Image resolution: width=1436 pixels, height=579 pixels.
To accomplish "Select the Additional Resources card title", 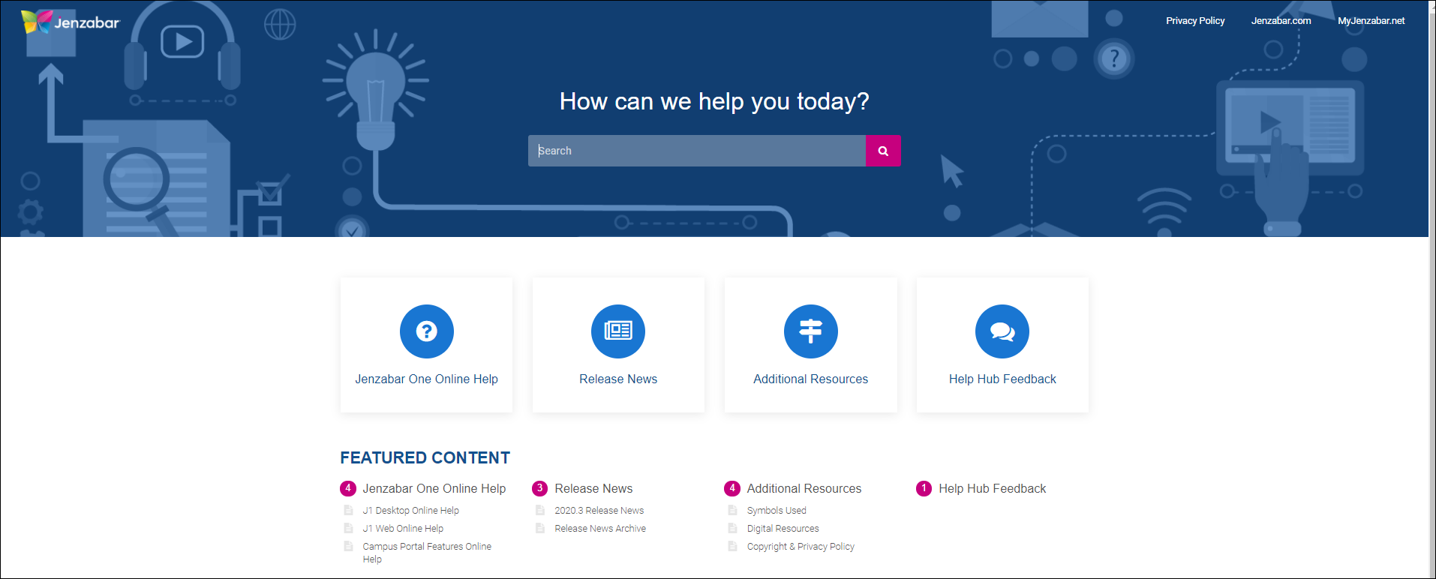I will (x=810, y=379).
